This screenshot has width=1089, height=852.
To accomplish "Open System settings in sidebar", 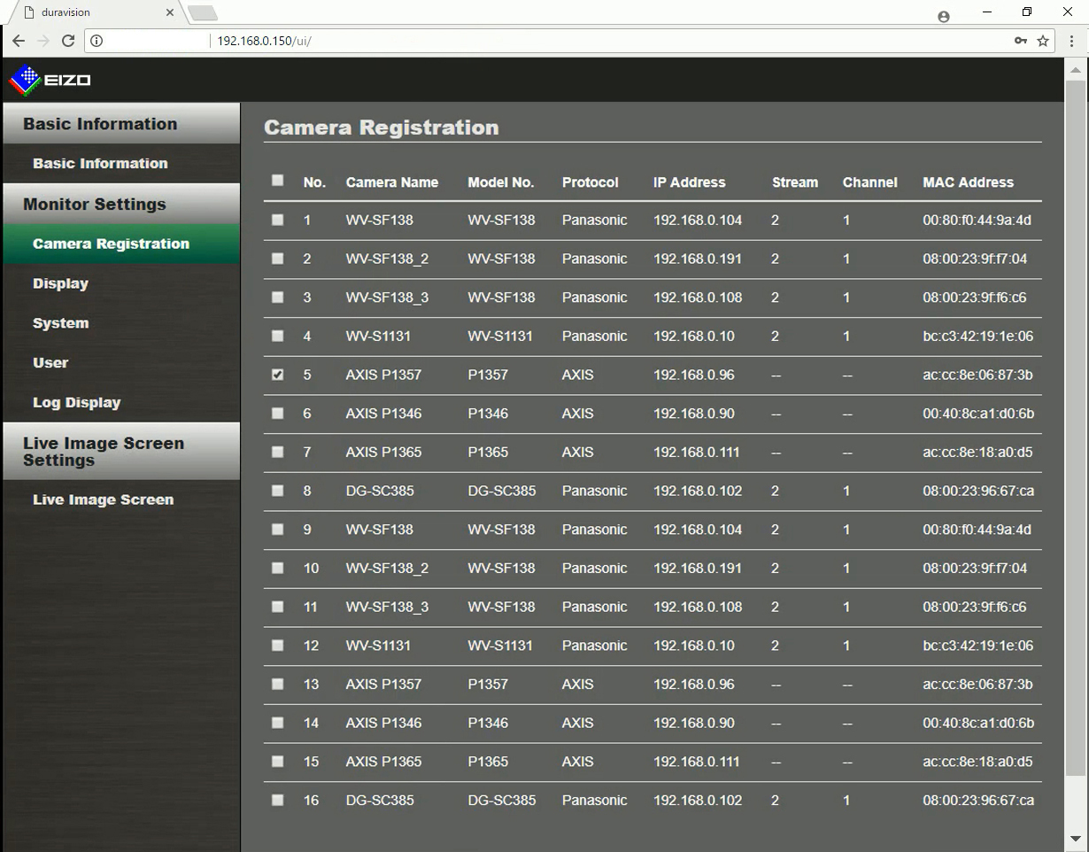I will tap(121, 323).
